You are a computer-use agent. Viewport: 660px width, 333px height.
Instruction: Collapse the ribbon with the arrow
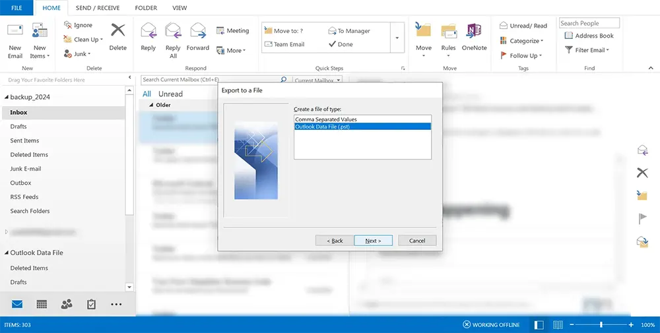click(651, 68)
